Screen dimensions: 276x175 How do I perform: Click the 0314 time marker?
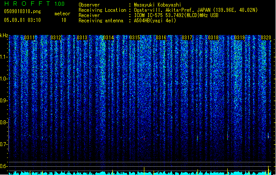108,38
